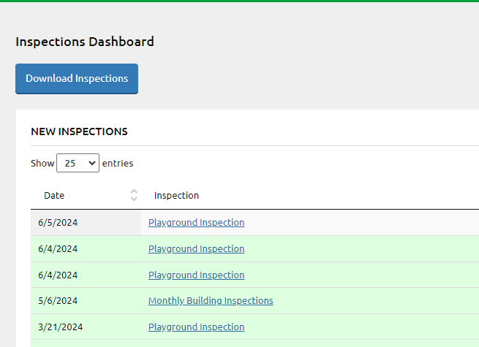Open the Show entries count dropdown
The width and height of the screenshot is (479, 347).
[x=78, y=163]
